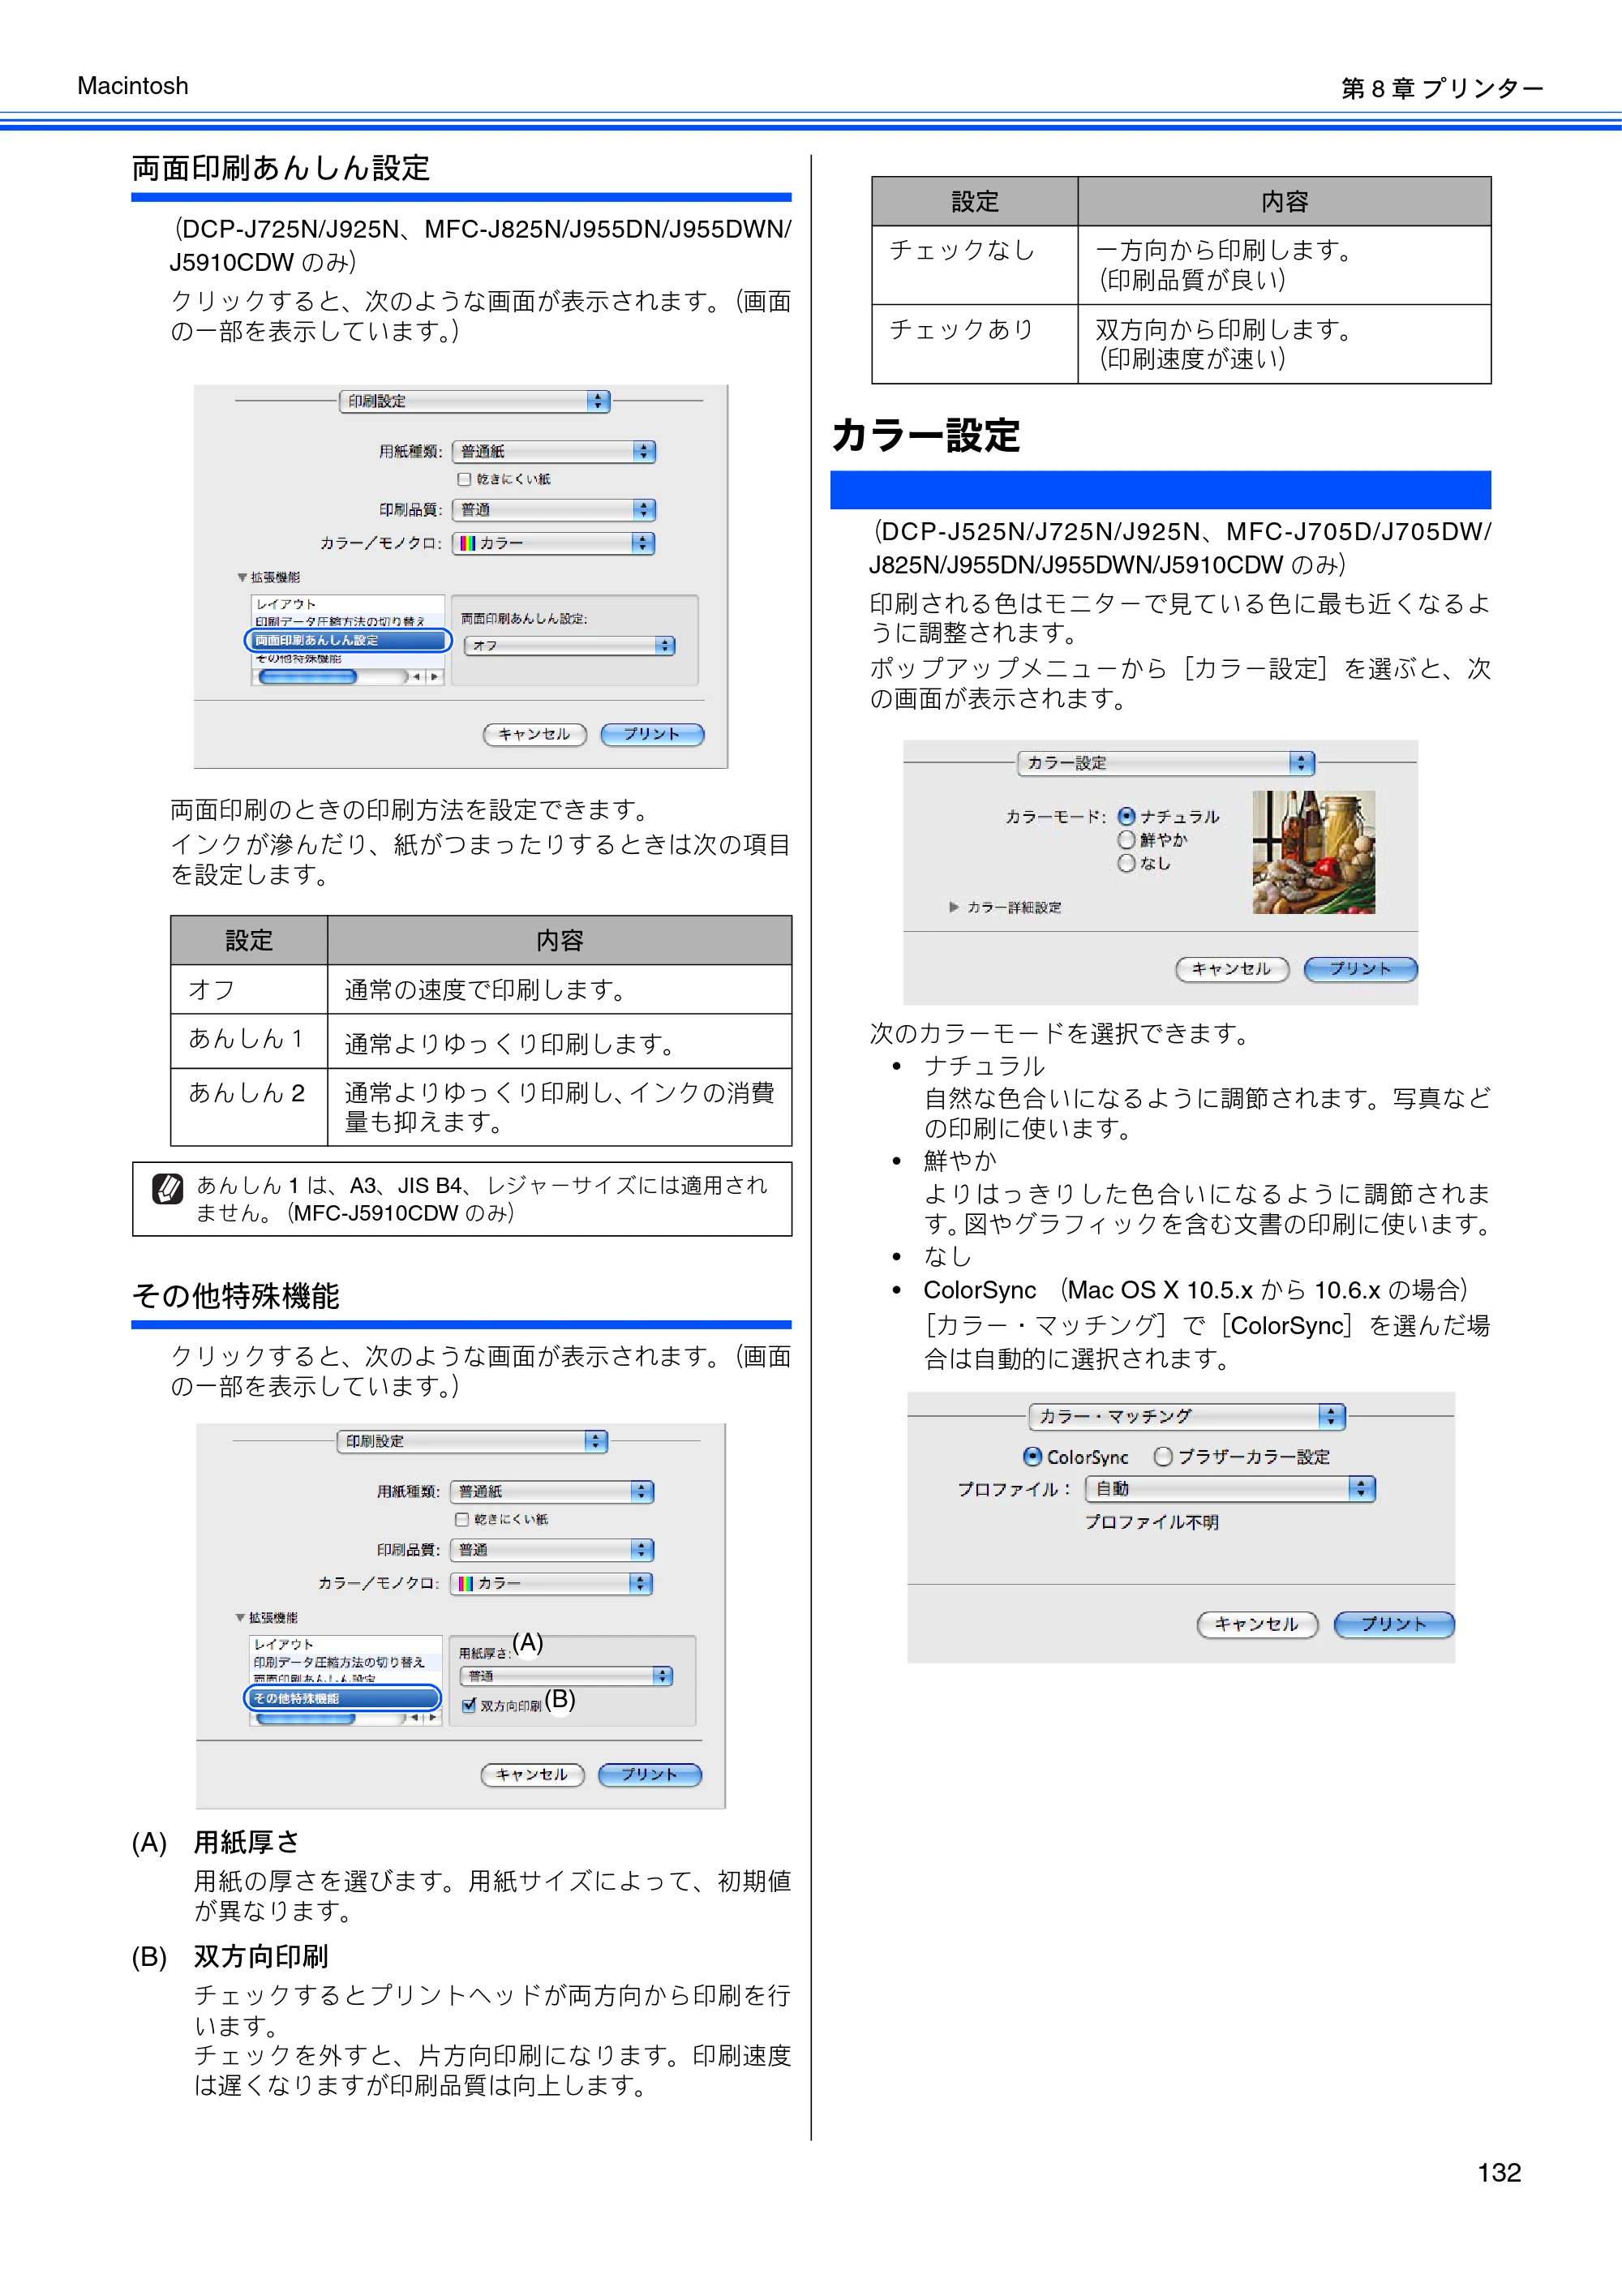Open the プロファイル dropdown showing 自動
This screenshot has width=1622, height=2296.
click(x=1231, y=1489)
